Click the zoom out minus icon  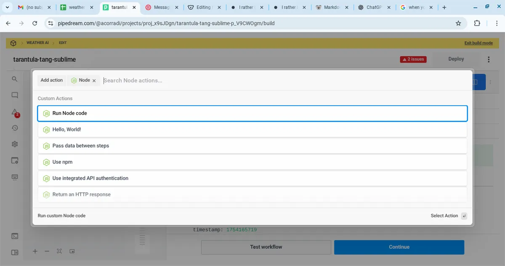[x=47, y=251]
